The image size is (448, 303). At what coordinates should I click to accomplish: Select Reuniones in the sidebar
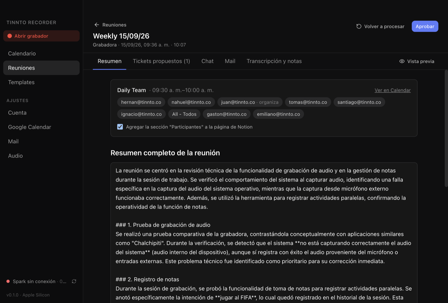(x=41, y=68)
